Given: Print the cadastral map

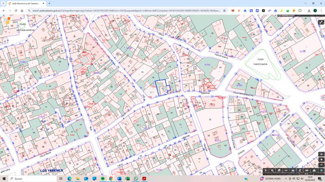Looking at the screenshot, I should (x=292, y=171).
